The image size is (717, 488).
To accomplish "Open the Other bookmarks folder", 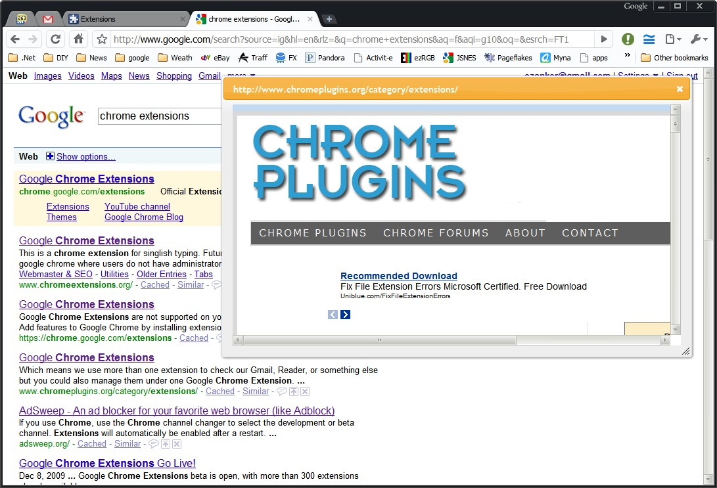I will 674,58.
